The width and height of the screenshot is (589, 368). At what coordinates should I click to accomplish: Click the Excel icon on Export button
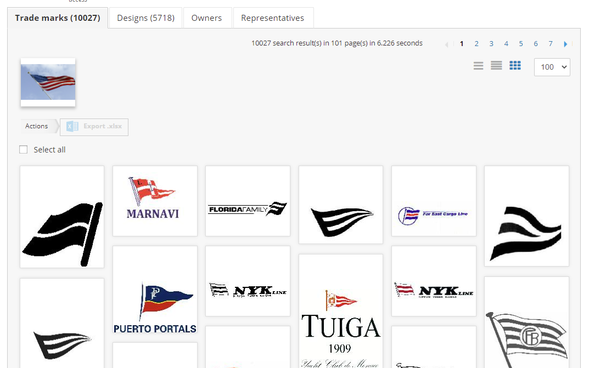pos(72,127)
